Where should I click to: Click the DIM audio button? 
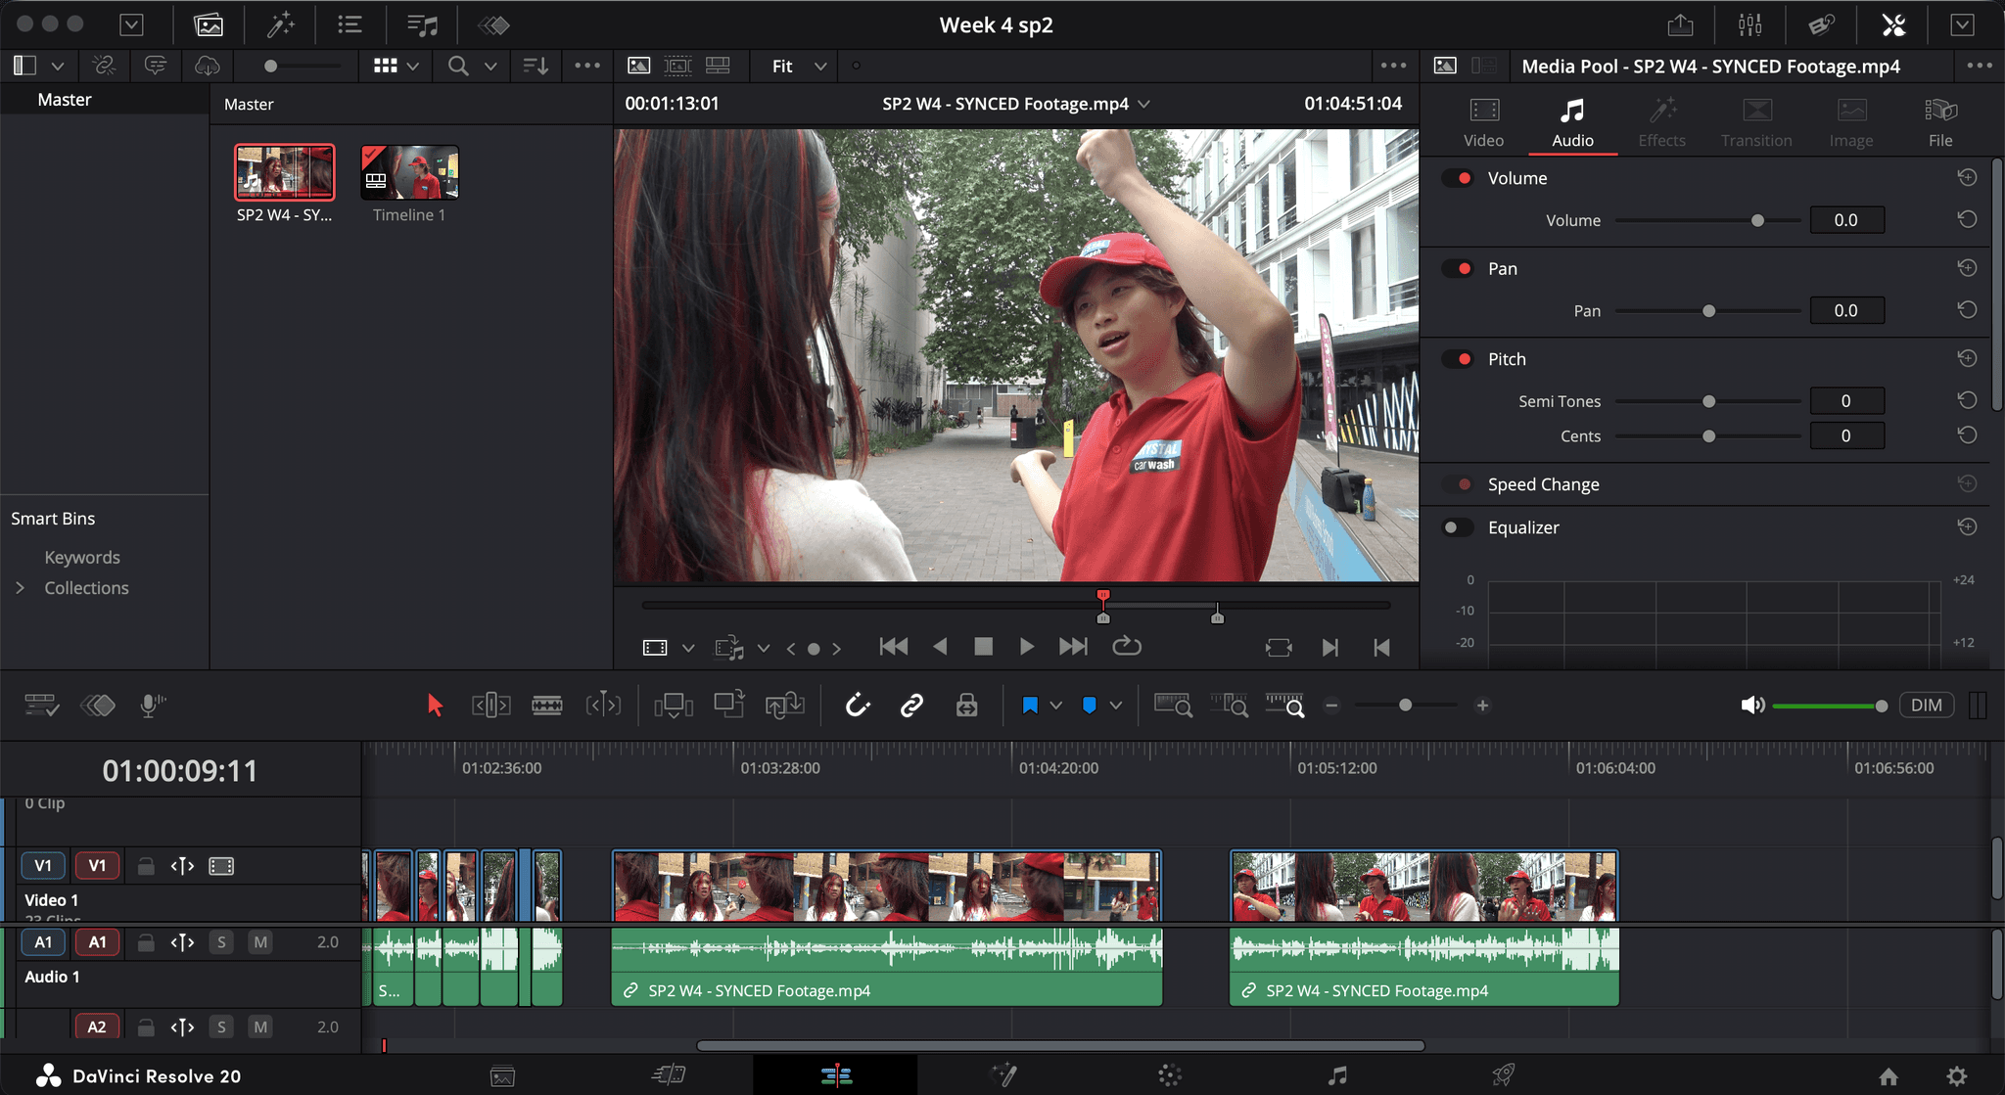(1926, 706)
